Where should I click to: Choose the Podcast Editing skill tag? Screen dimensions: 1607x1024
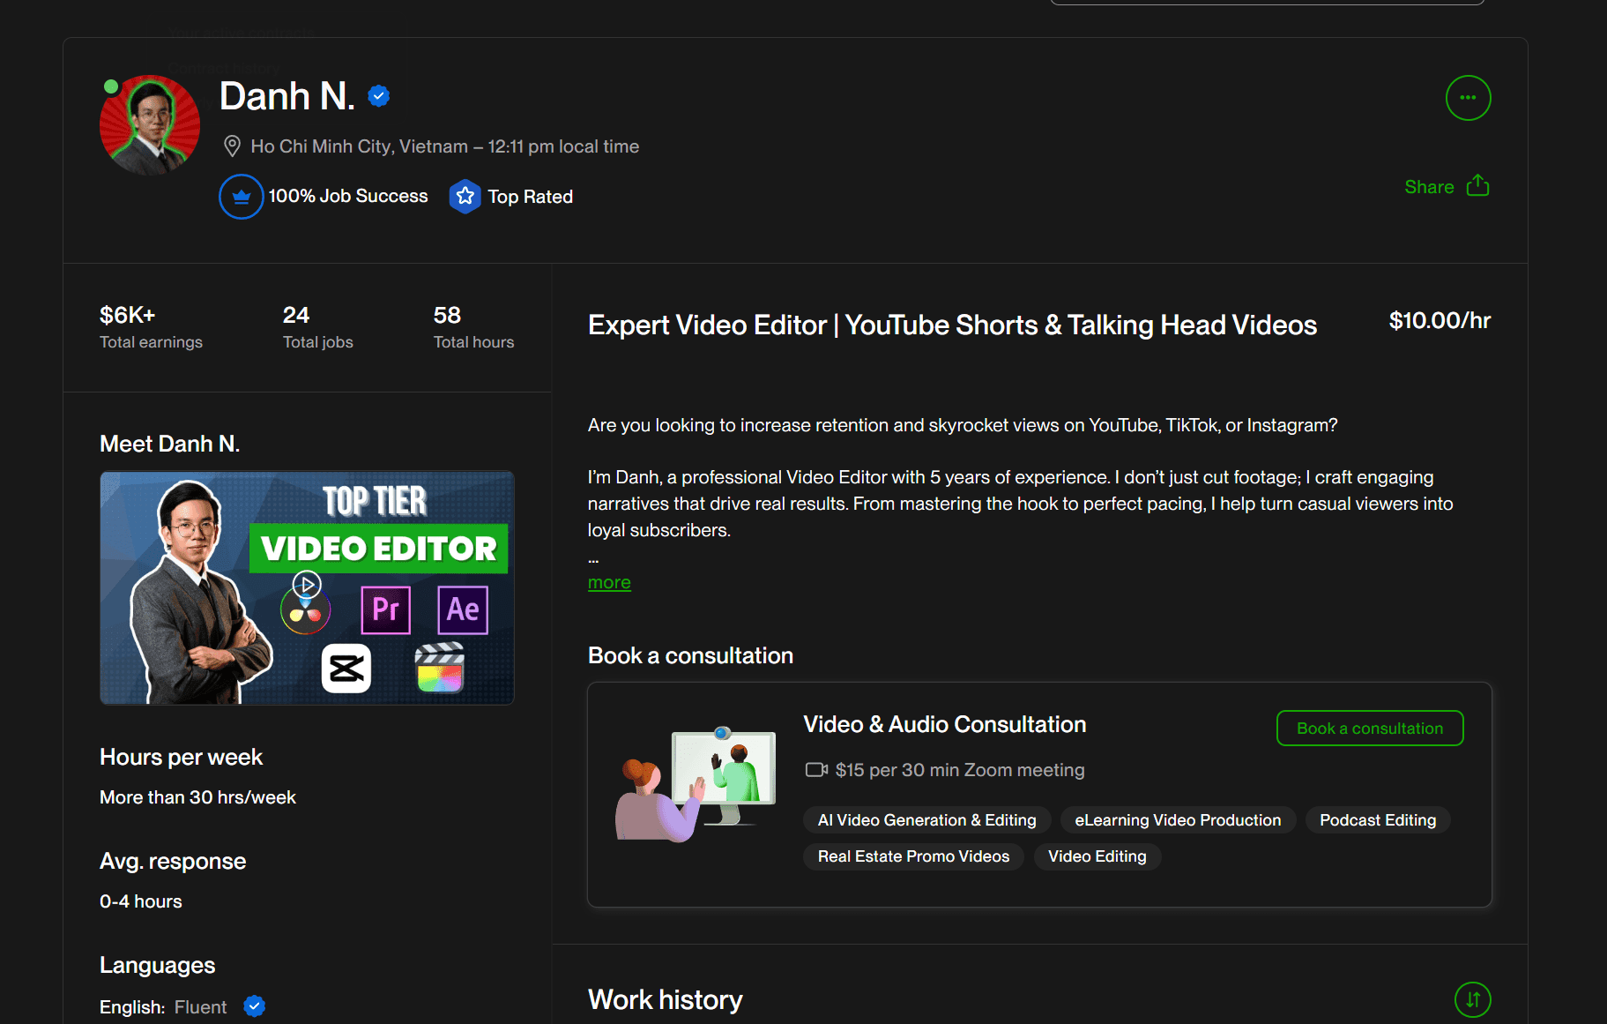coord(1377,820)
